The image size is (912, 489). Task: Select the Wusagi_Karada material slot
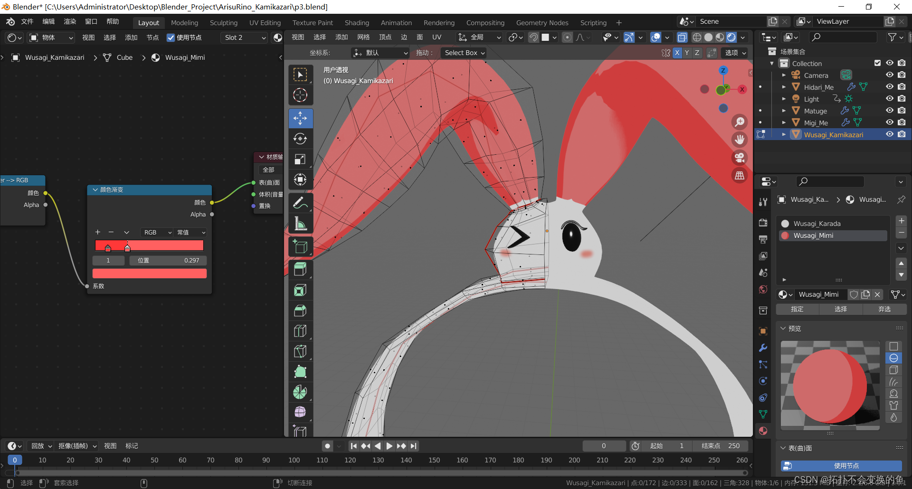[x=834, y=223]
